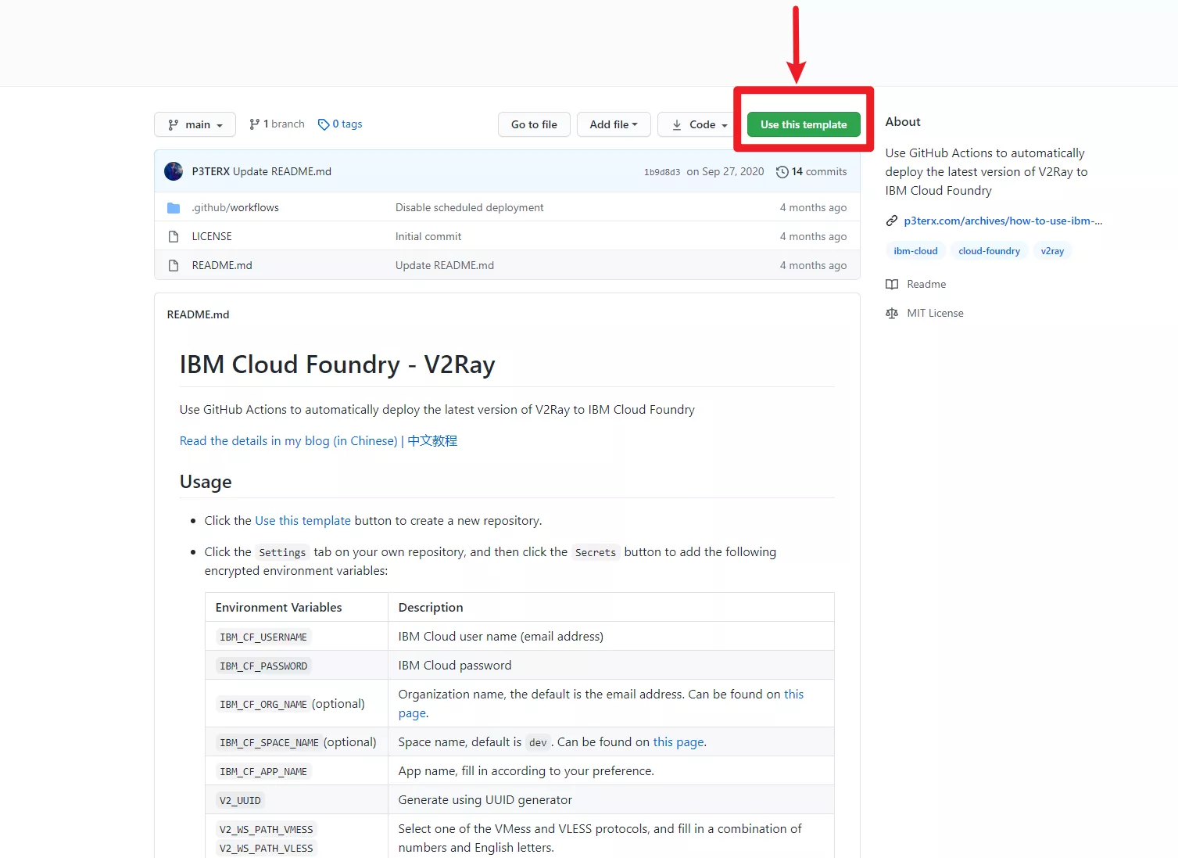Open the main branch dropdown

195,124
